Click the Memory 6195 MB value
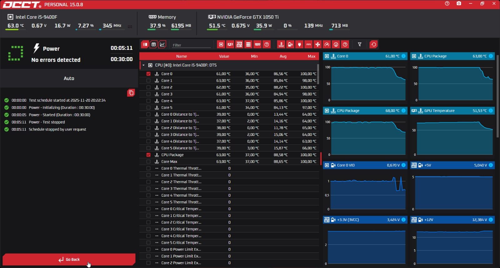 [181, 26]
